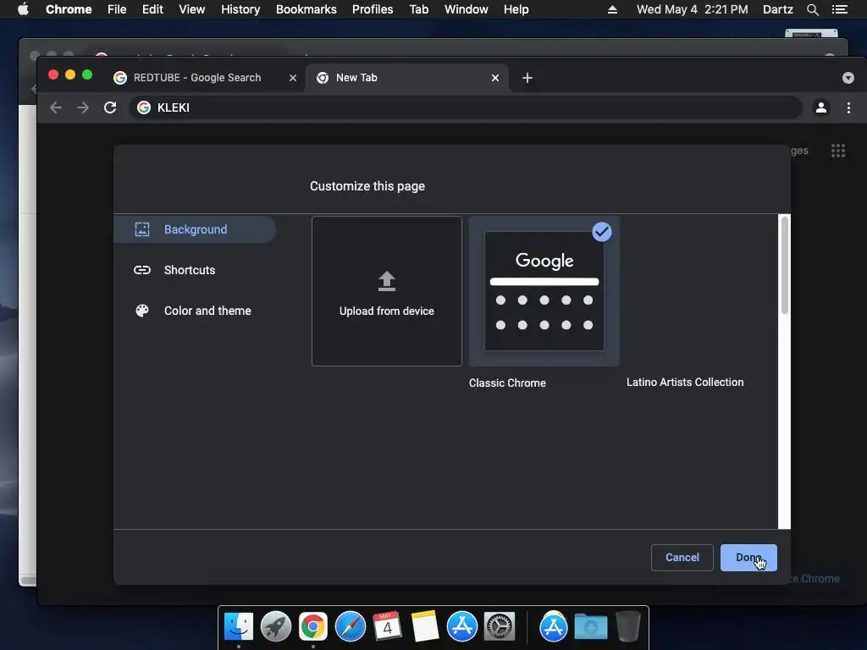This screenshot has width=867, height=650.
Task: Open the Profiles menu
Action: point(373,9)
